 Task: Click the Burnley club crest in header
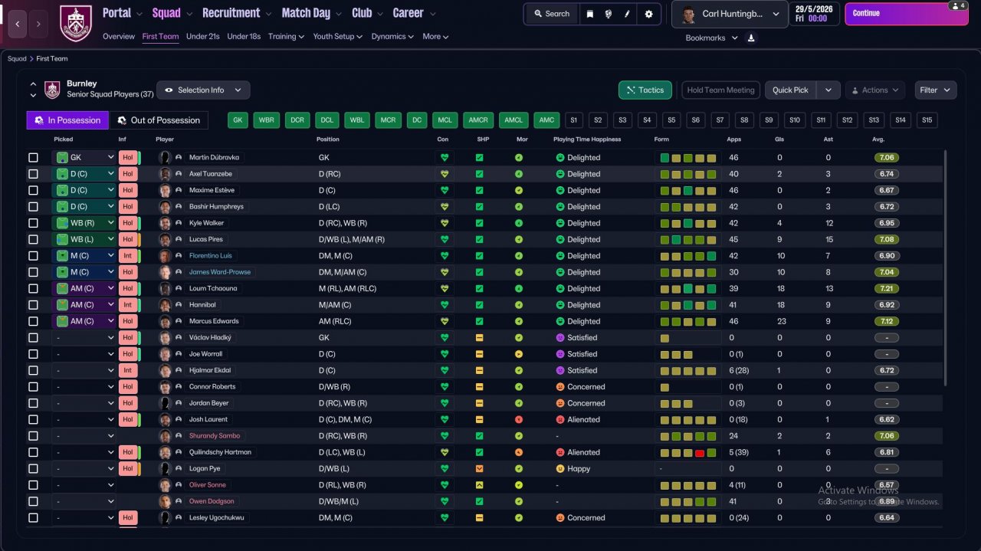75,23
